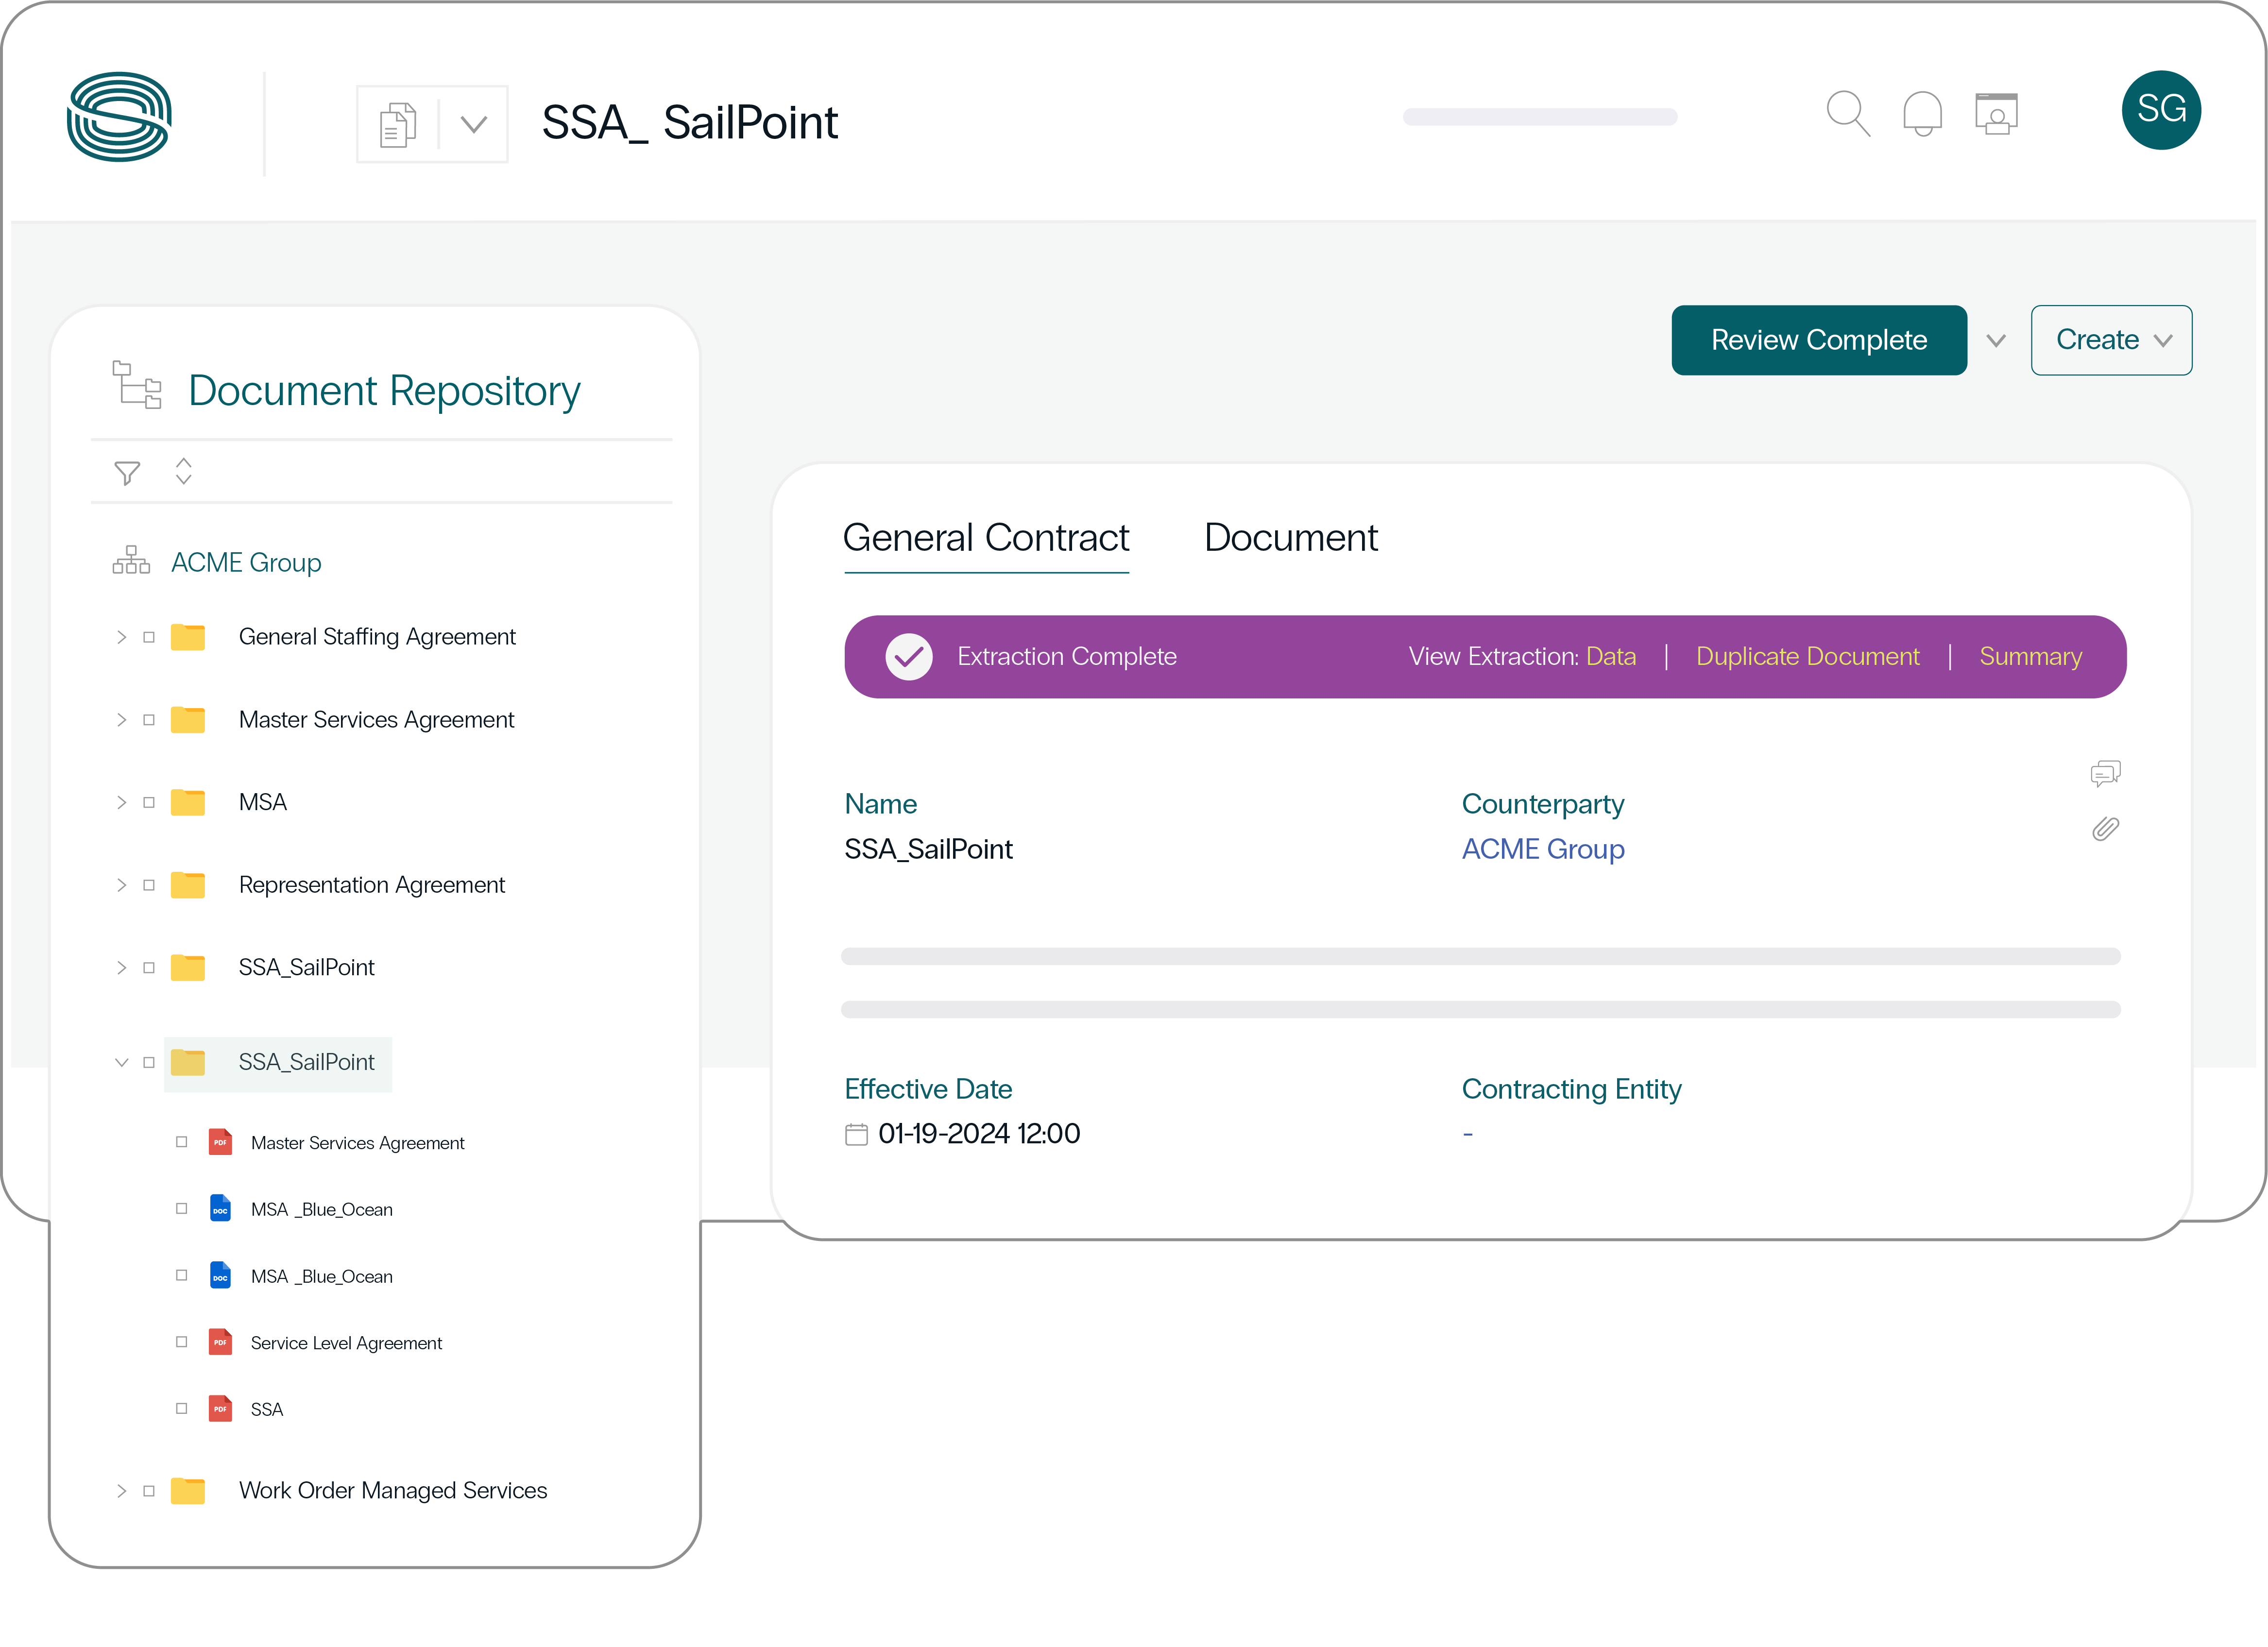Tick the General Staffing Agreement checkbox
This screenshot has width=2268, height=1647.
coord(149,637)
